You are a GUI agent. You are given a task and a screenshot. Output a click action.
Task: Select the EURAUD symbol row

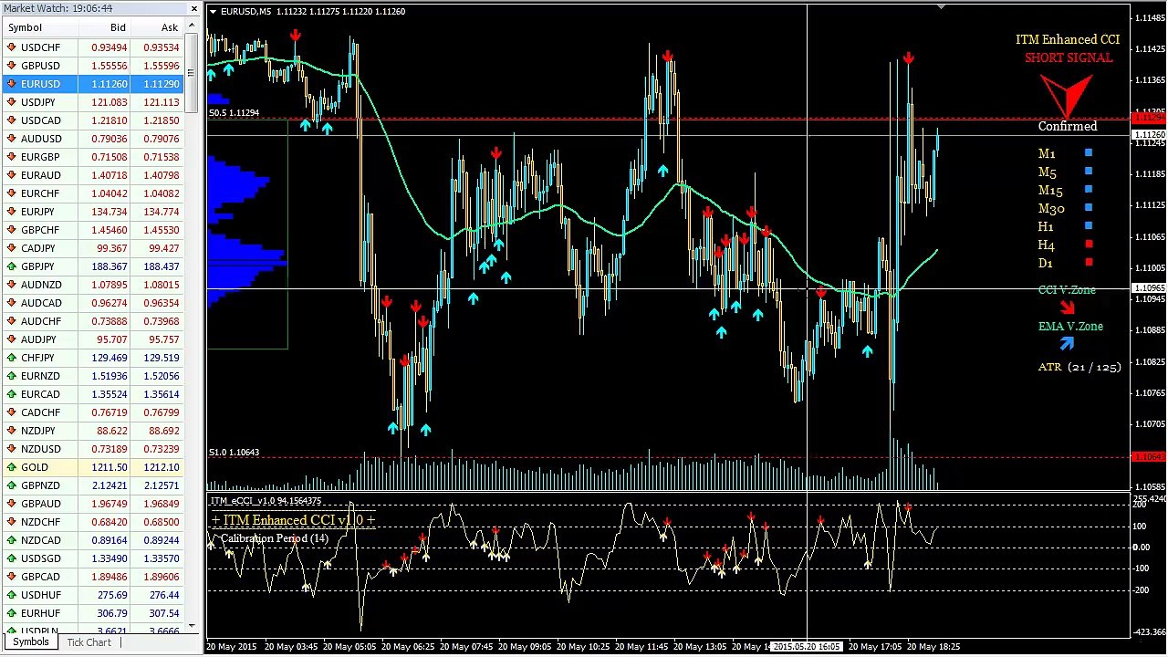tap(92, 175)
